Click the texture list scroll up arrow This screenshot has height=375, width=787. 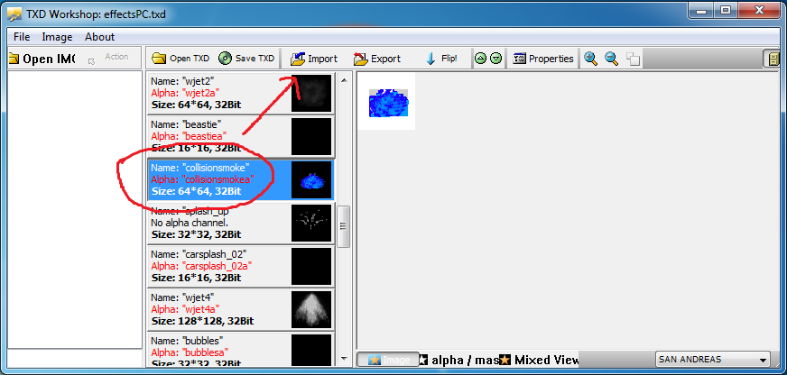tap(344, 79)
